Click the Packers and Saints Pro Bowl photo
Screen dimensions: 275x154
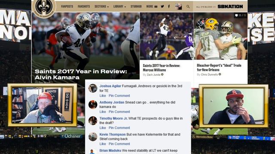[x=220, y=36]
